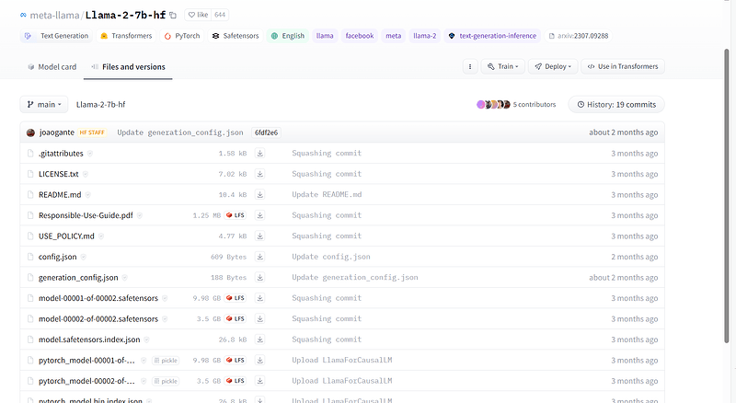Download README.md file

(260, 194)
